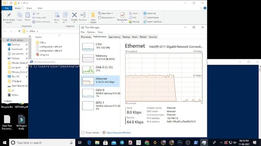Select GPU 1 in the performance list
The image size is (261, 146).
click(100, 105)
